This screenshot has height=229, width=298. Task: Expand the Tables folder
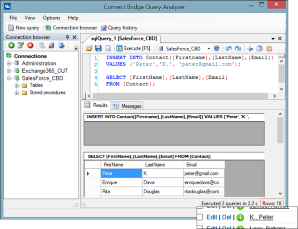pyautogui.click(x=17, y=85)
